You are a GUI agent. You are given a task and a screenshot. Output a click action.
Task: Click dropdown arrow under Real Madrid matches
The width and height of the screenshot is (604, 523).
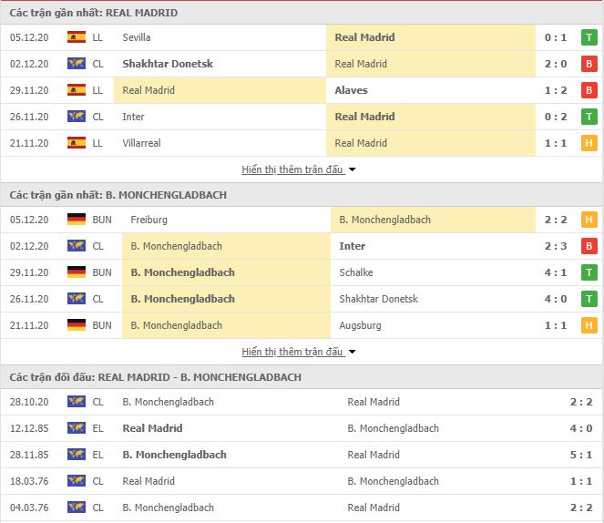tap(352, 169)
